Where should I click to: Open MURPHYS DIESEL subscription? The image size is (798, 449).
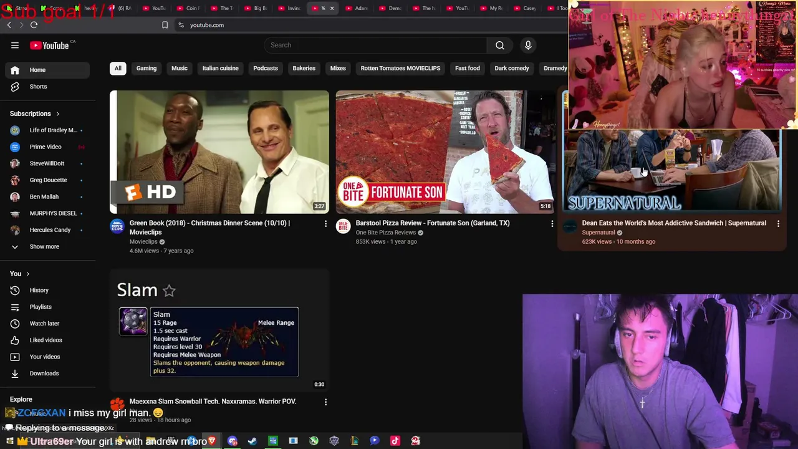[x=47, y=213]
